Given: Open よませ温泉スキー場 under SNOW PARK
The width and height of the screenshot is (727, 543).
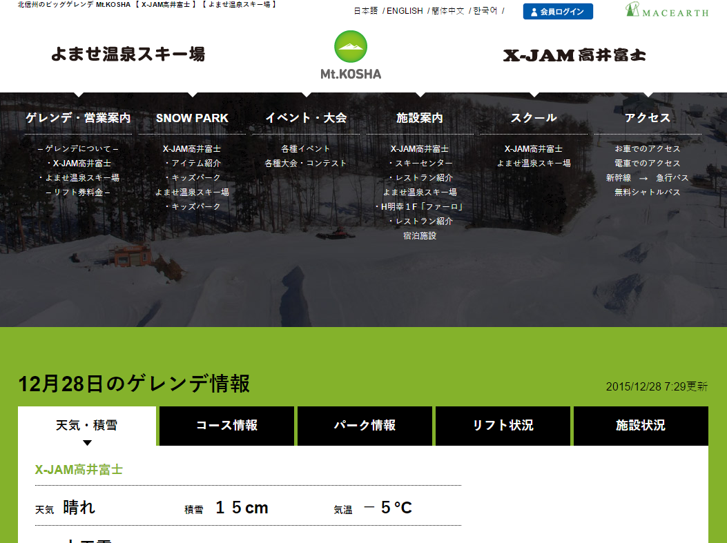Looking at the screenshot, I should 192,192.
